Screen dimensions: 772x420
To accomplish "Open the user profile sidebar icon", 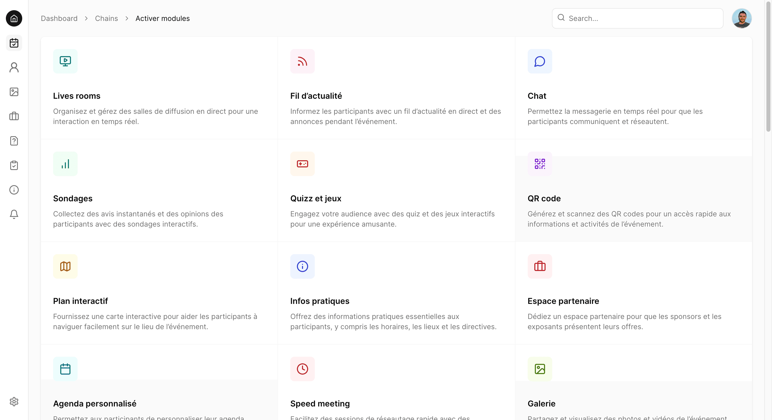I will click(14, 67).
